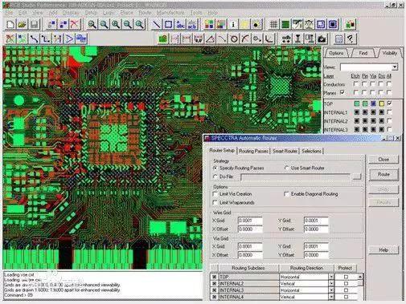Enable the Limit Via Creation checkbox
406x304 pixels.
pyautogui.click(x=215, y=194)
